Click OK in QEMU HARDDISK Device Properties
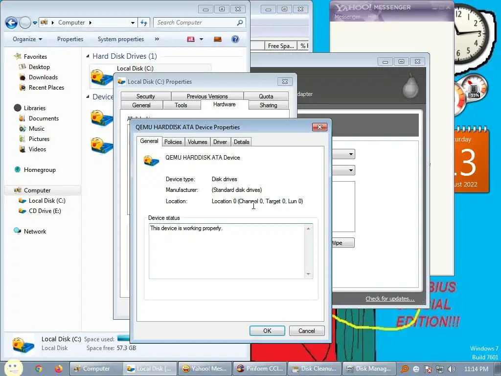This screenshot has width=501, height=376. [x=267, y=330]
